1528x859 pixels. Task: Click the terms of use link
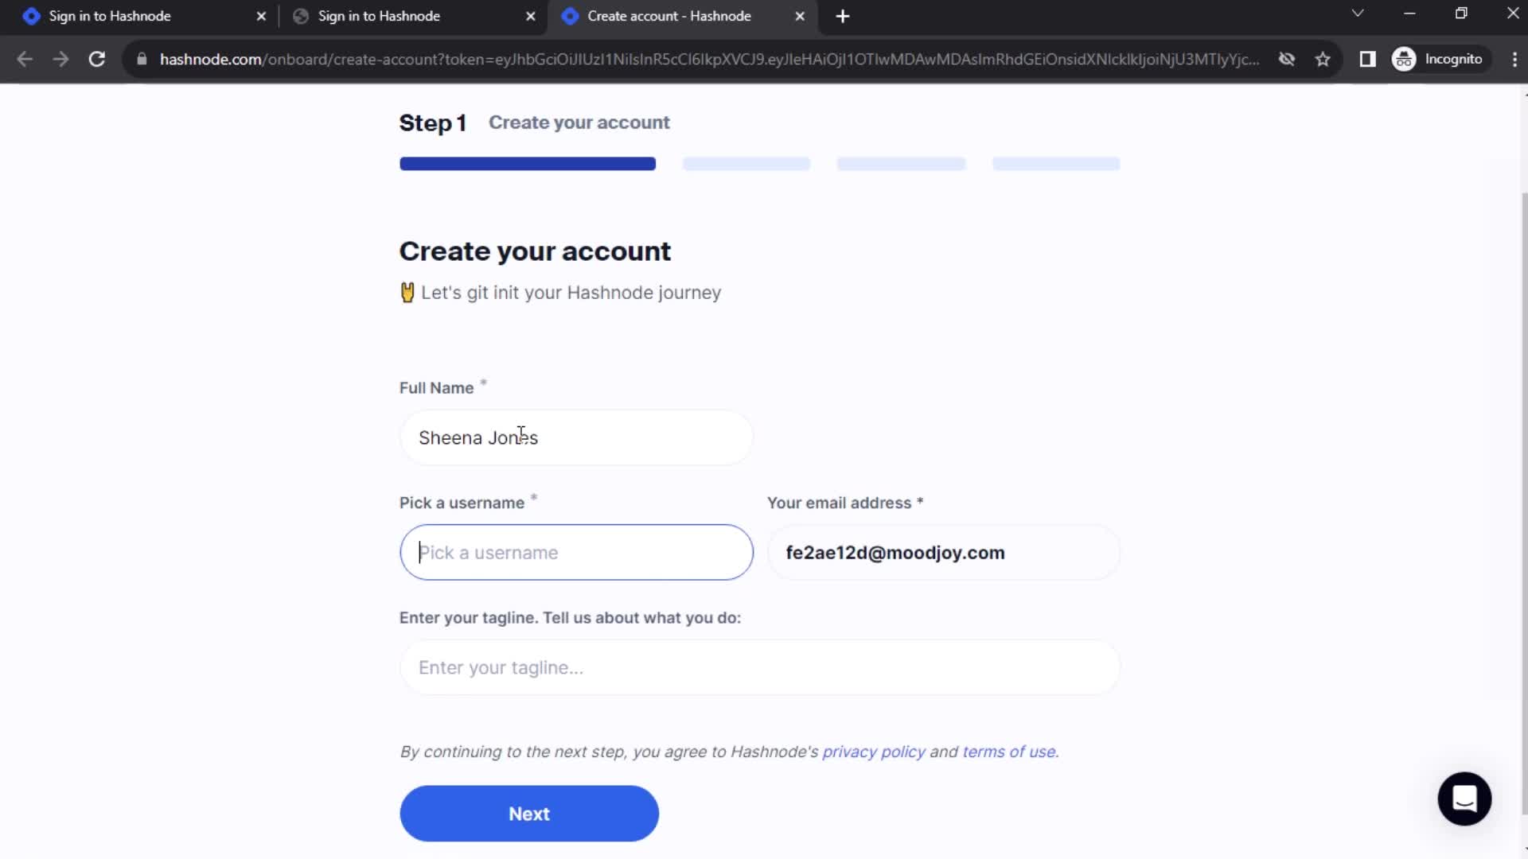(1008, 751)
